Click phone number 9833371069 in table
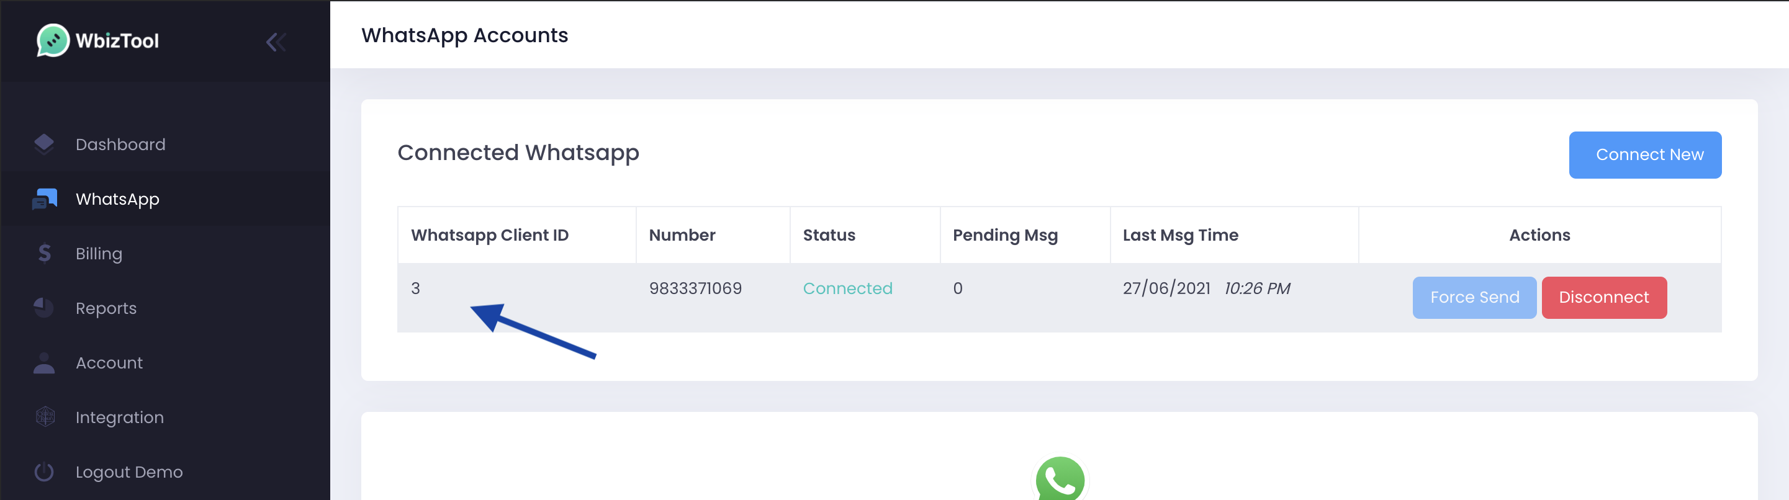Viewport: 1789px width, 500px height. tap(695, 288)
